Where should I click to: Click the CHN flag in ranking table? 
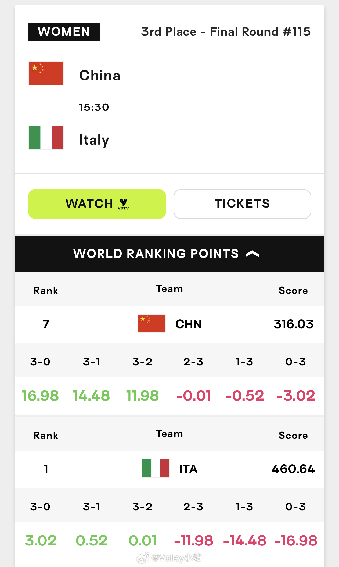point(152,323)
